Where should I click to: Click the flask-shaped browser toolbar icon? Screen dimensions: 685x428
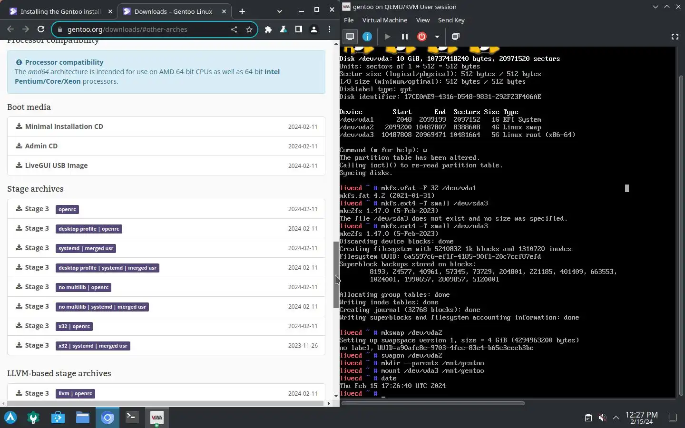284,29
